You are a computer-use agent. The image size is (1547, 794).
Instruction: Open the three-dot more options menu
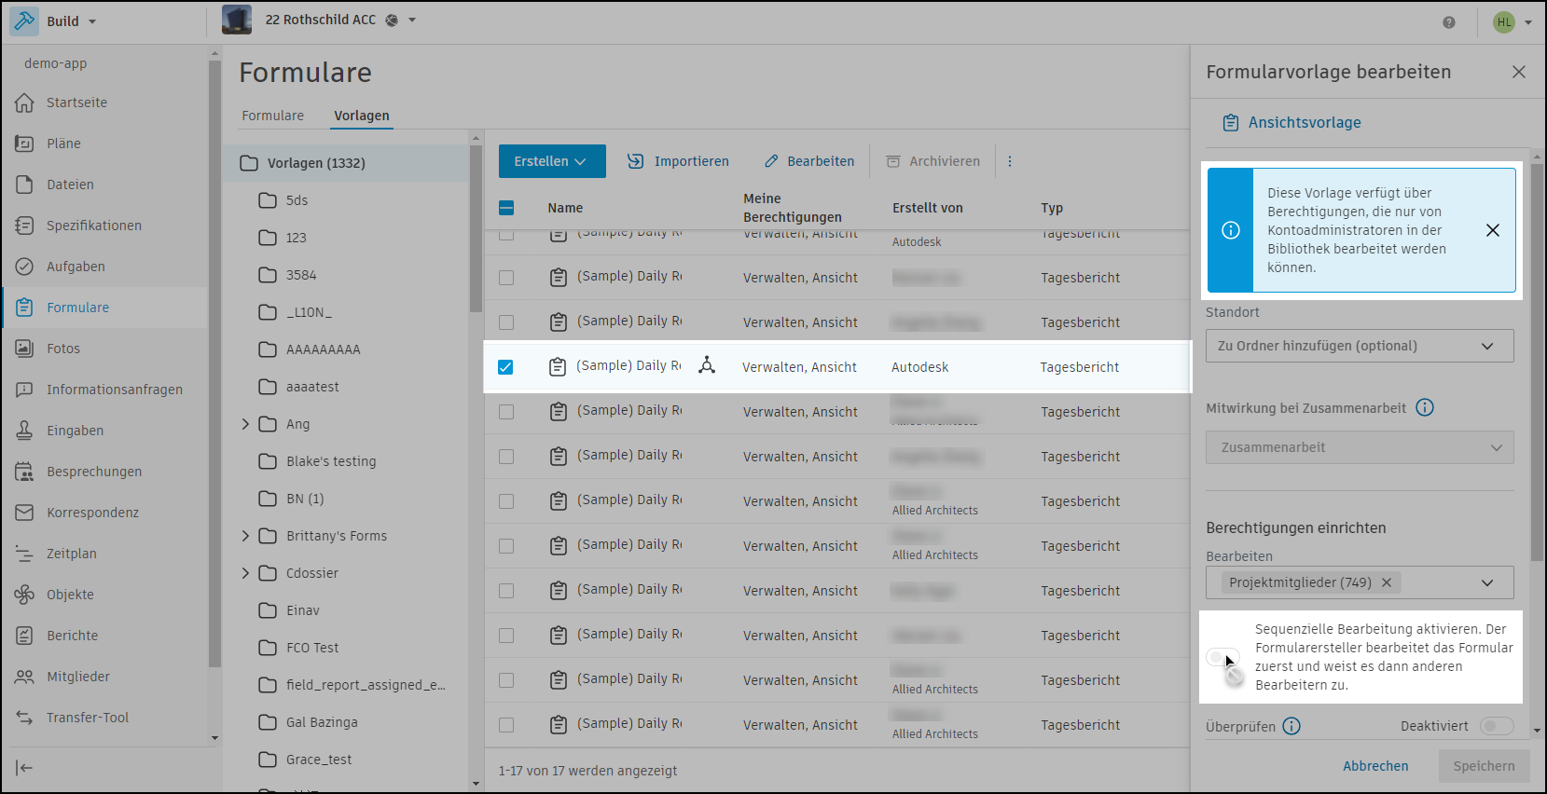click(x=1009, y=161)
